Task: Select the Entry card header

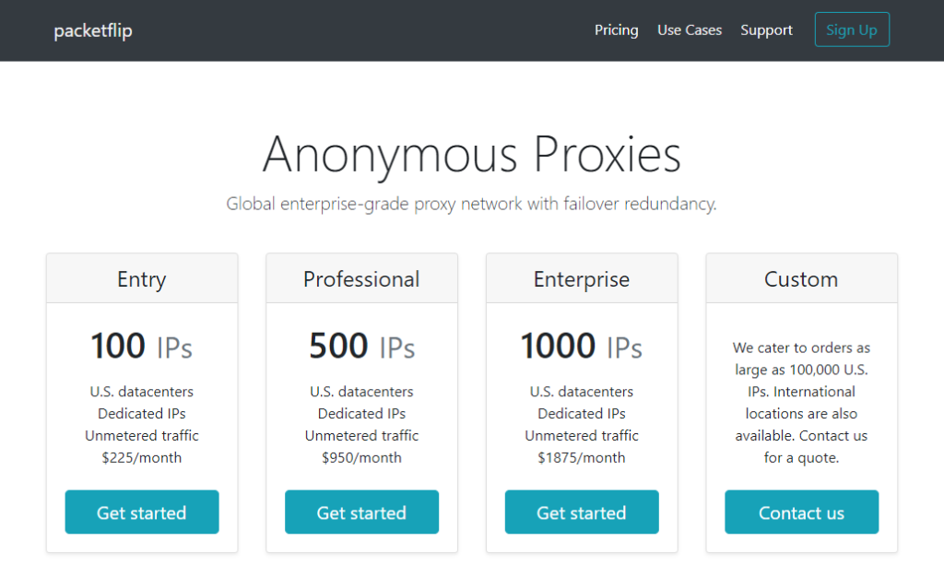Action: (142, 279)
